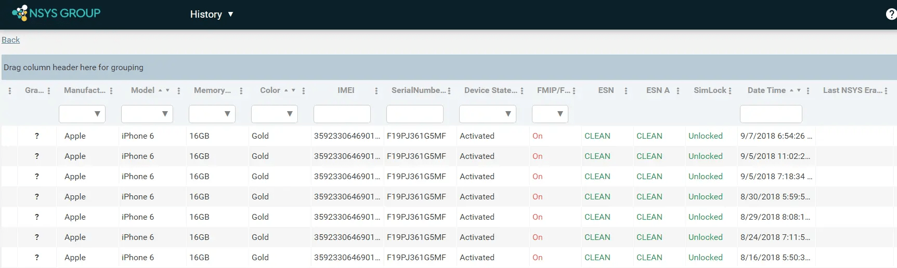This screenshot has width=897, height=268.
Task: Select the row dated 9/5/2018 7:18:34
Action: pos(449,177)
